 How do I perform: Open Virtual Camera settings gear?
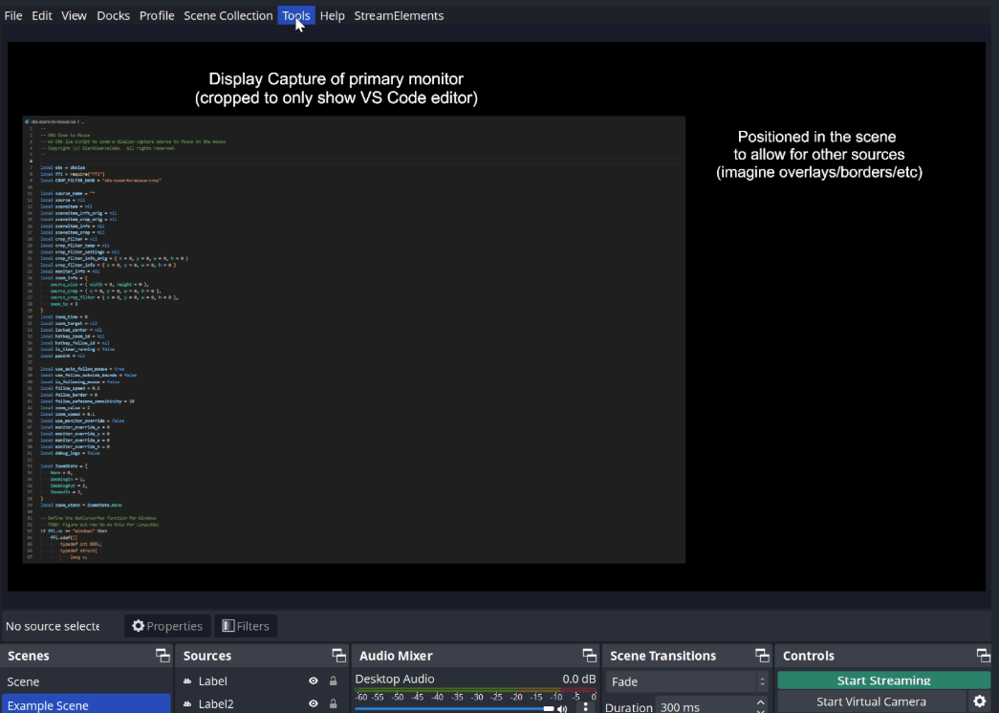979,702
